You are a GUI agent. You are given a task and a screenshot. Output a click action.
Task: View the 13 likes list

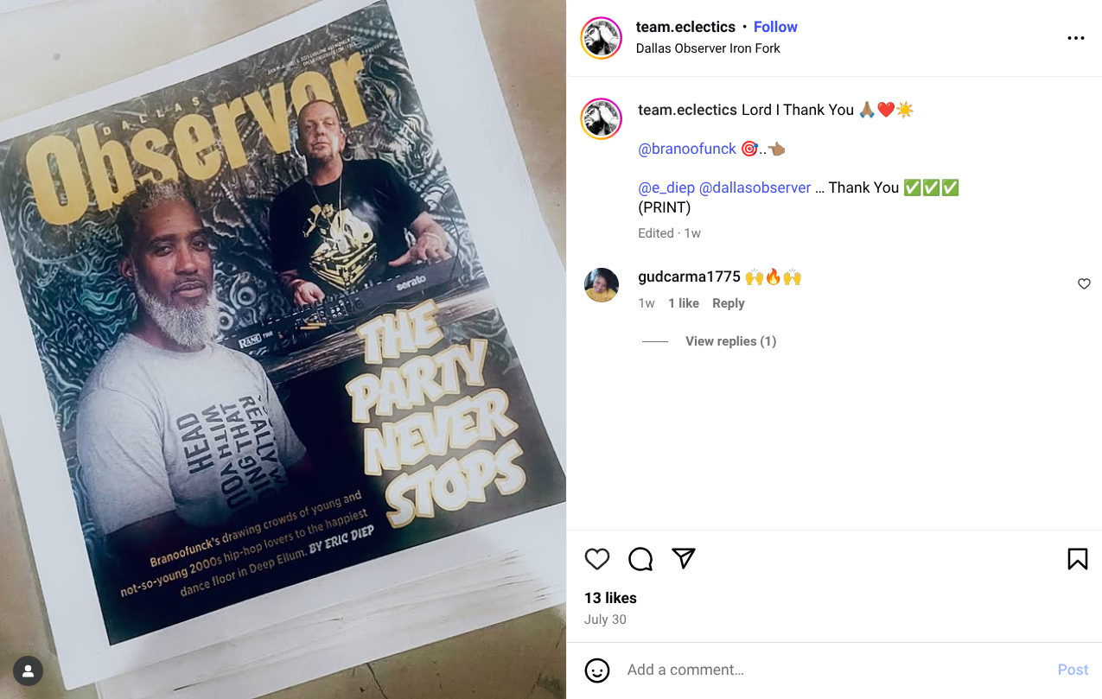coord(610,598)
